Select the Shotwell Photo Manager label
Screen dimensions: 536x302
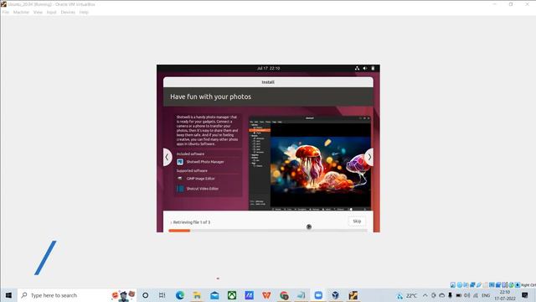point(205,162)
